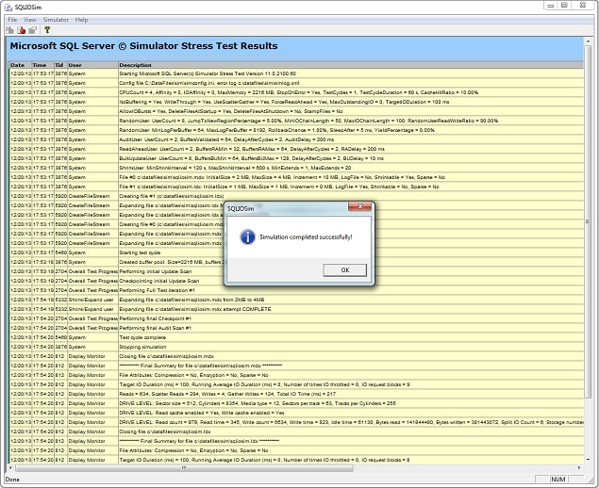Open the View menu

[x=29, y=20]
